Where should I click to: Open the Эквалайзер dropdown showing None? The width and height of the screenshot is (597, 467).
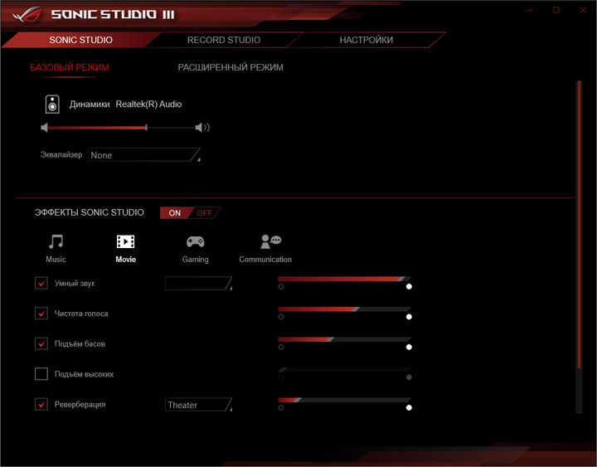(144, 155)
